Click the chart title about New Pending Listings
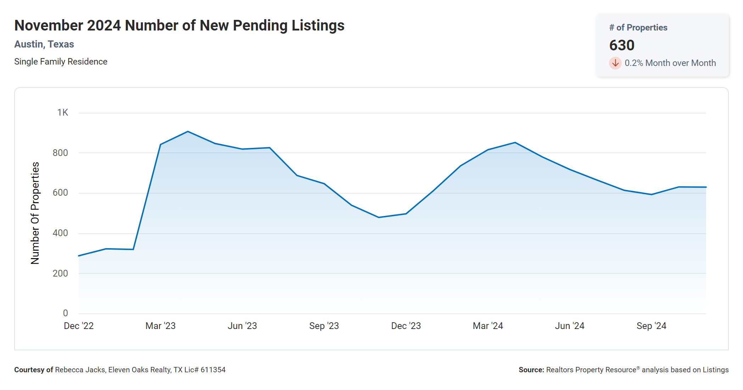The width and height of the screenshot is (743, 390). tap(179, 26)
